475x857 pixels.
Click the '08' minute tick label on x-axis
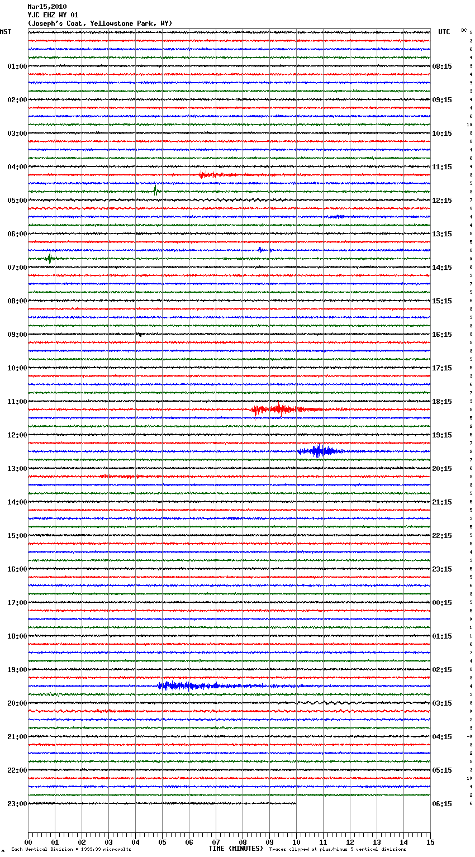point(243,842)
